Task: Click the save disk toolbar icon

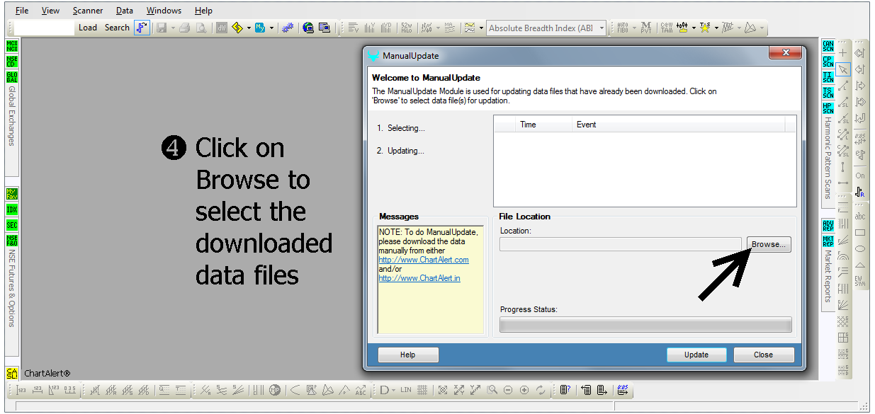Action: (162, 28)
